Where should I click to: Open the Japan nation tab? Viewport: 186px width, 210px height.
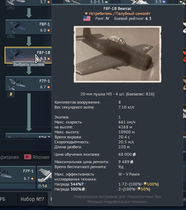(37, 157)
